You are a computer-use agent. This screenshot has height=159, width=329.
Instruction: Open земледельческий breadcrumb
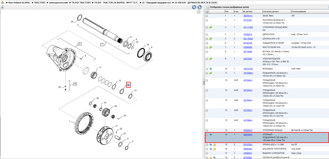point(58,3)
